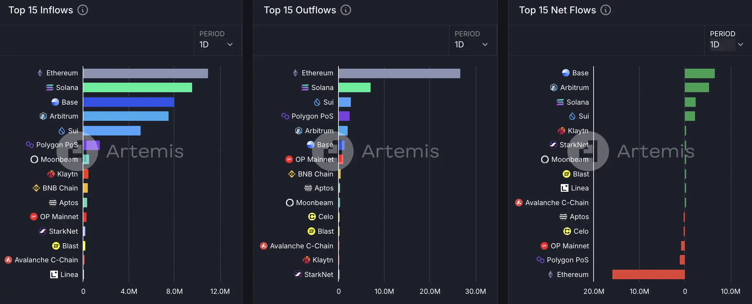
Task: Click the 20.0M axis label in Net Flows
Action: (x=594, y=291)
